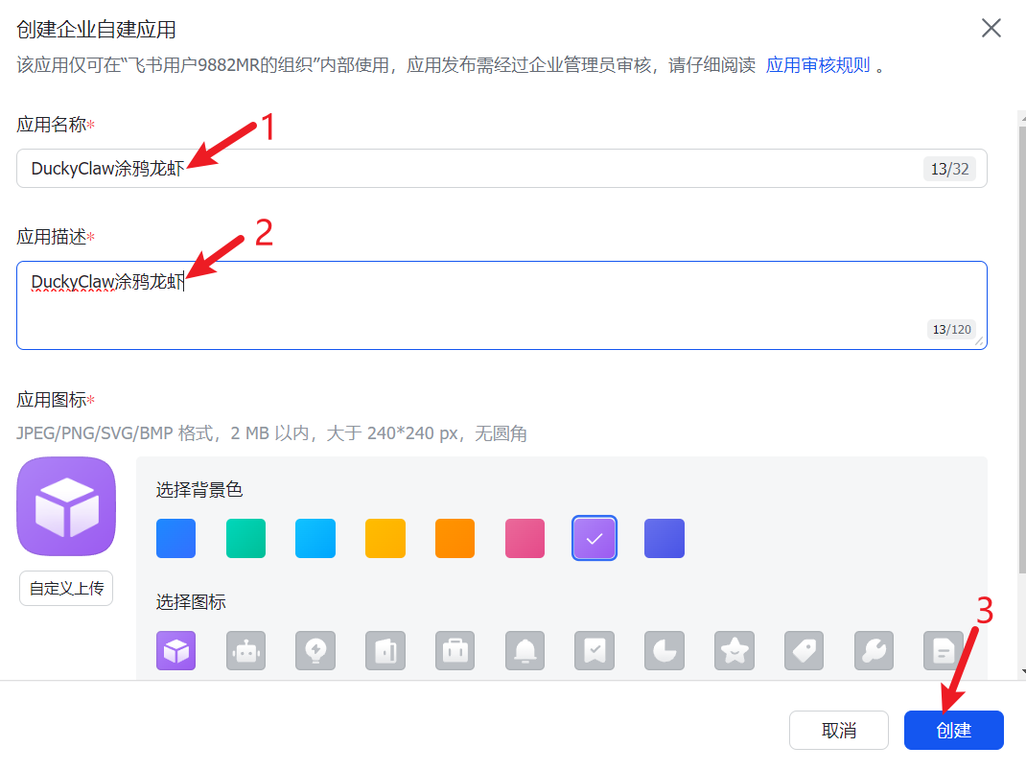The width and height of the screenshot is (1026, 770).
Task: Select the robot icon for the app
Action: pos(245,650)
